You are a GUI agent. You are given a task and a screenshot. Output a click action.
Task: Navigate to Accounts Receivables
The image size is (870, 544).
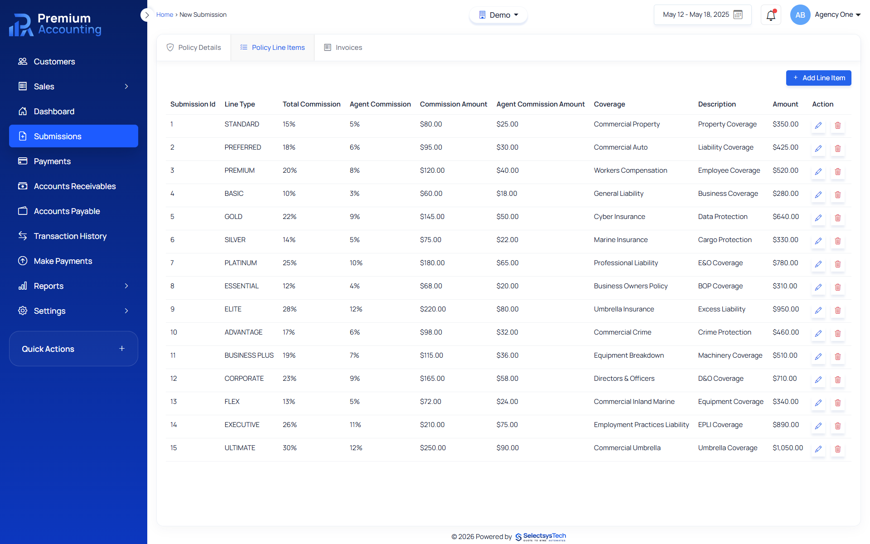click(x=73, y=186)
